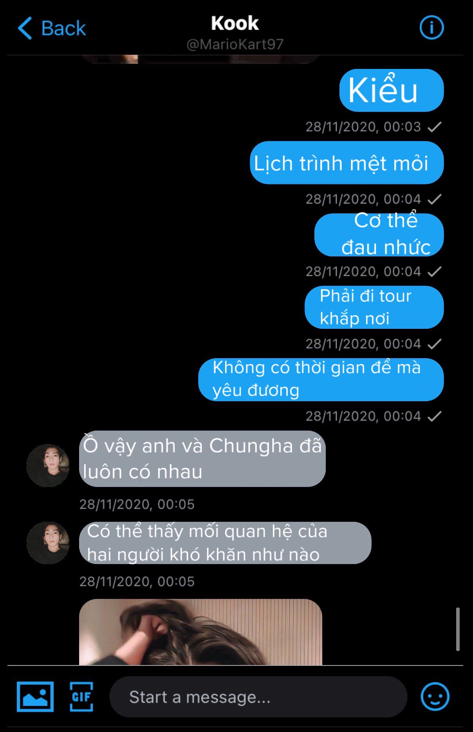Open the photo attachment icon
This screenshot has height=732, width=473.
click(x=35, y=697)
